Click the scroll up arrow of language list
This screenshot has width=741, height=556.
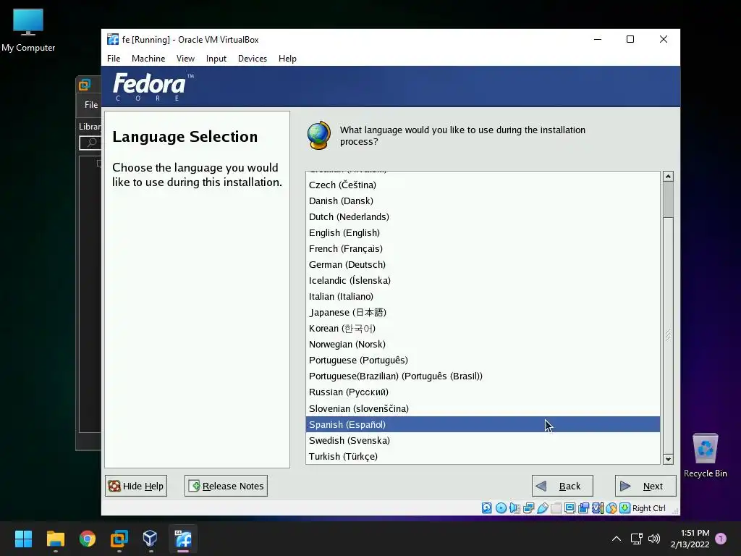pos(668,177)
